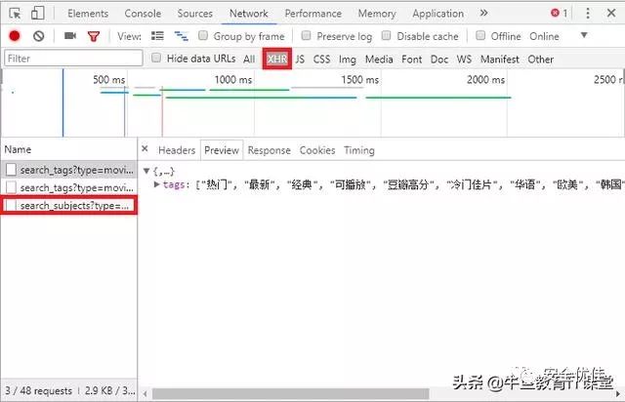Click the 500 ms timeline marker
Image resolution: width=625 pixels, height=402 pixels.
point(108,80)
